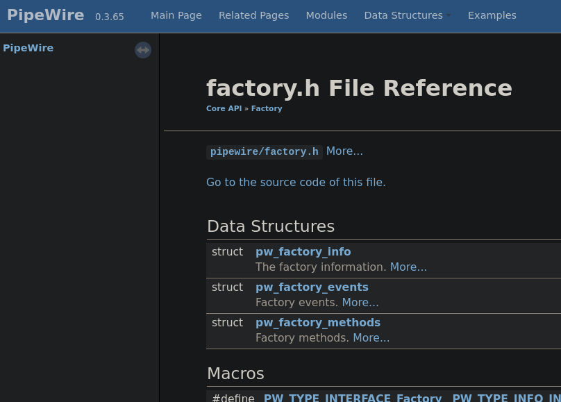Open pw_factory_info struct reference
Screen dimensions: 561x402
[303, 251]
